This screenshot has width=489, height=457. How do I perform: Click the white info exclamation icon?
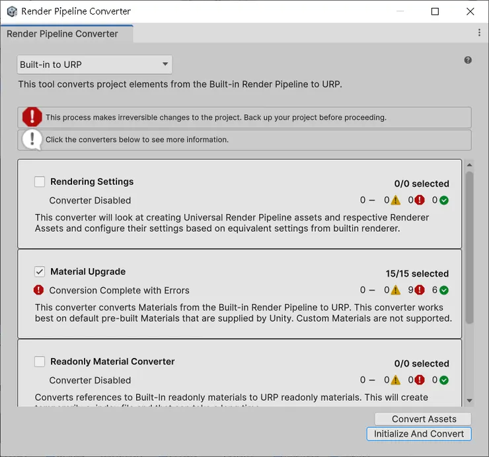(x=32, y=139)
